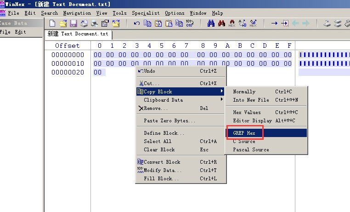The image size is (350, 212).
Task: Expand the Clipboard Data submenu
Action: tap(181, 100)
